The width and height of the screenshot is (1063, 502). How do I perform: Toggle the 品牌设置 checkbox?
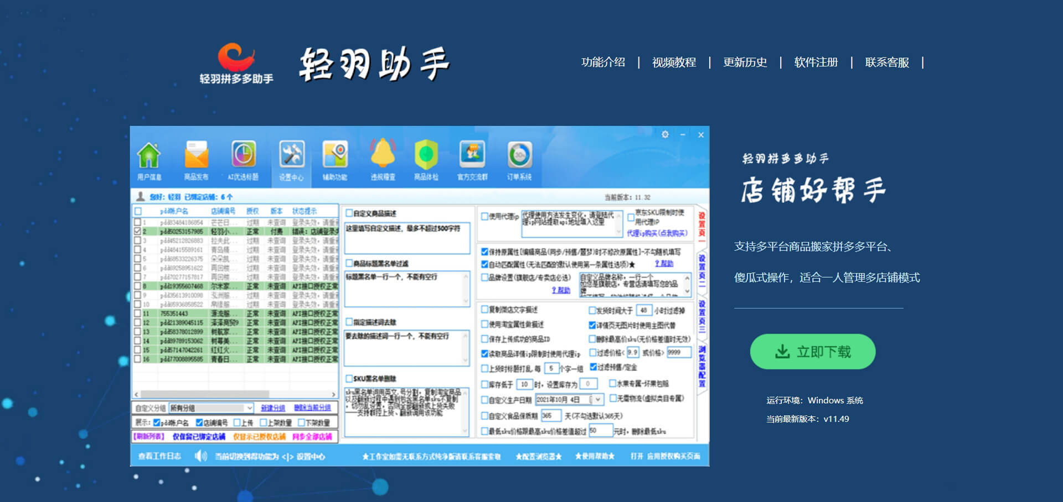pos(484,277)
